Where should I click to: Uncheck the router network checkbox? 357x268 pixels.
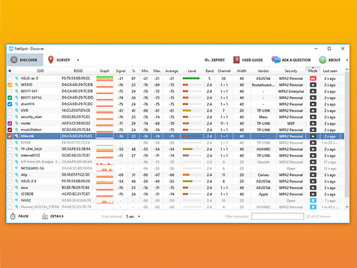click(x=10, y=124)
